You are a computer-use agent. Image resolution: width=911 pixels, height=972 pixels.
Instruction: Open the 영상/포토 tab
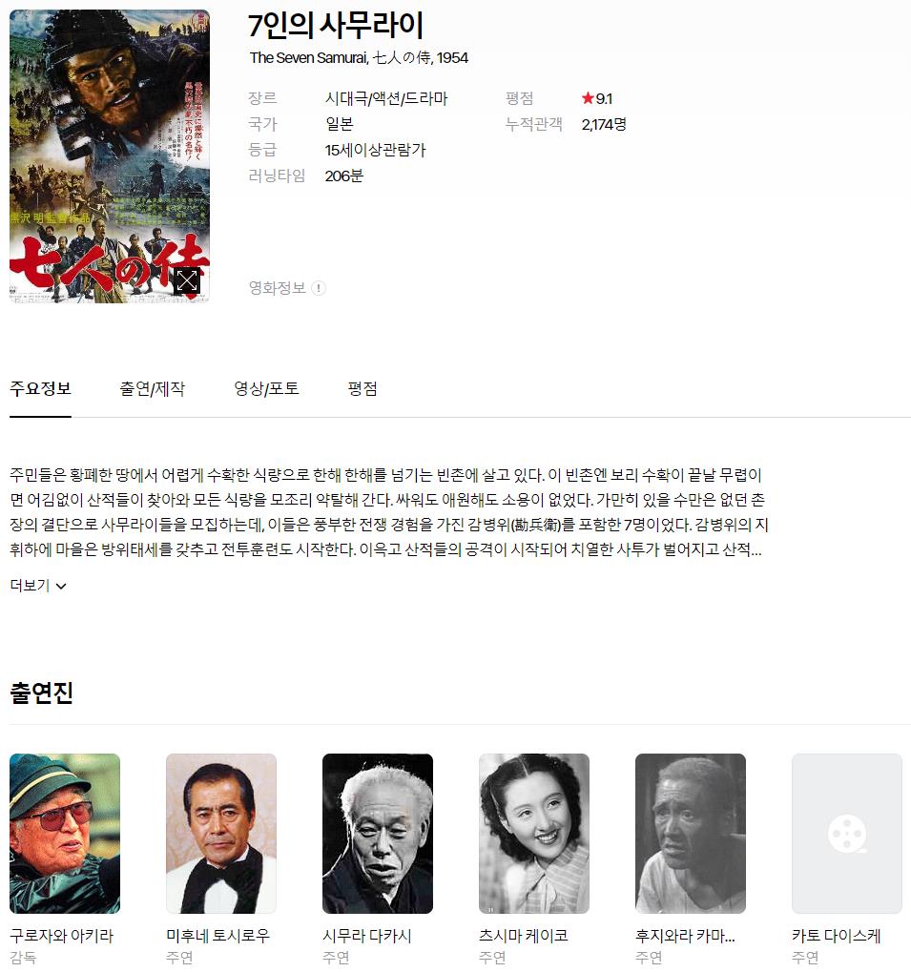click(x=266, y=388)
